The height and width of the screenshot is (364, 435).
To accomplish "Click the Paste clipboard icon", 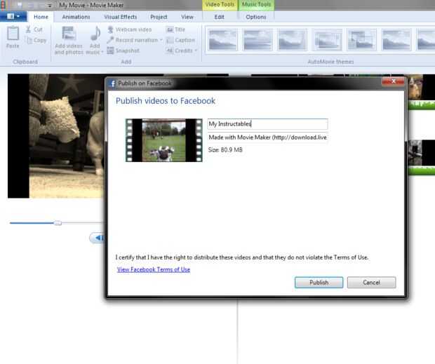I will (13, 34).
